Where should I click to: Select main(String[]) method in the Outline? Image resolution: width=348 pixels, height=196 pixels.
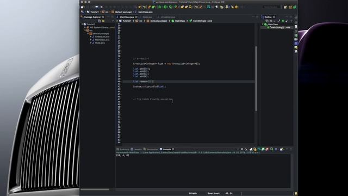tap(281, 27)
